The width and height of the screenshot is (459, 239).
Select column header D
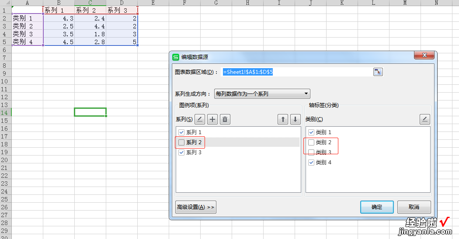[122, 3]
